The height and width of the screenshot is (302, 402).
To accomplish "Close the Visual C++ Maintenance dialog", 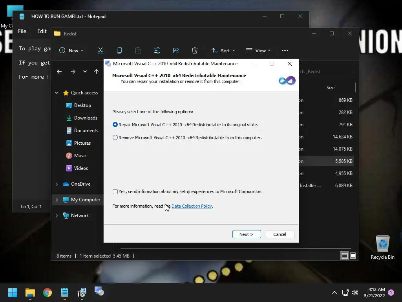I will (290, 64).
